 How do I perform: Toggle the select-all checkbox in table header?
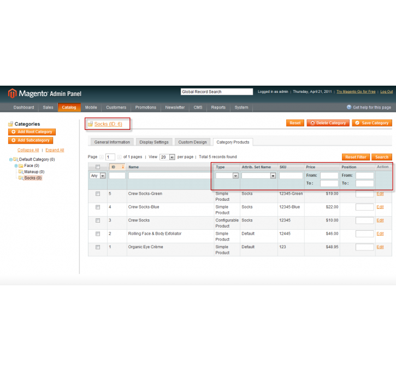pyautogui.click(x=98, y=167)
